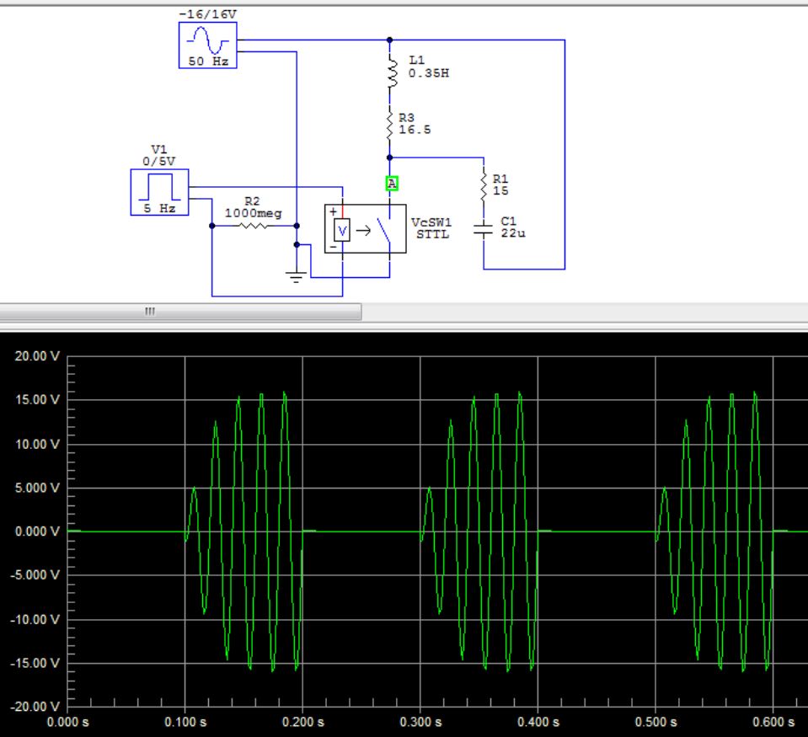The height and width of the screenshot is (737, 808).
Task: Click resistor R3 with value 16.5
Action: click(390, 125)
